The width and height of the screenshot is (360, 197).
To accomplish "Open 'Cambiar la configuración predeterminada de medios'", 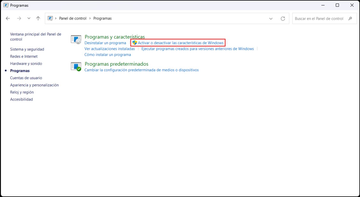I will pyautogui.click(x=142, y=70).
